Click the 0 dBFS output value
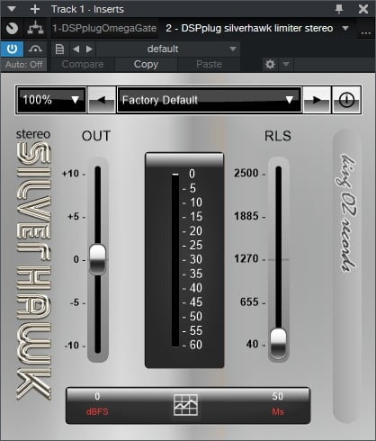376x441 pixels. (97, 396)
